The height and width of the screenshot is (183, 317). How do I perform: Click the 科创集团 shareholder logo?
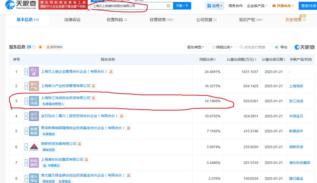click(34, 163)
